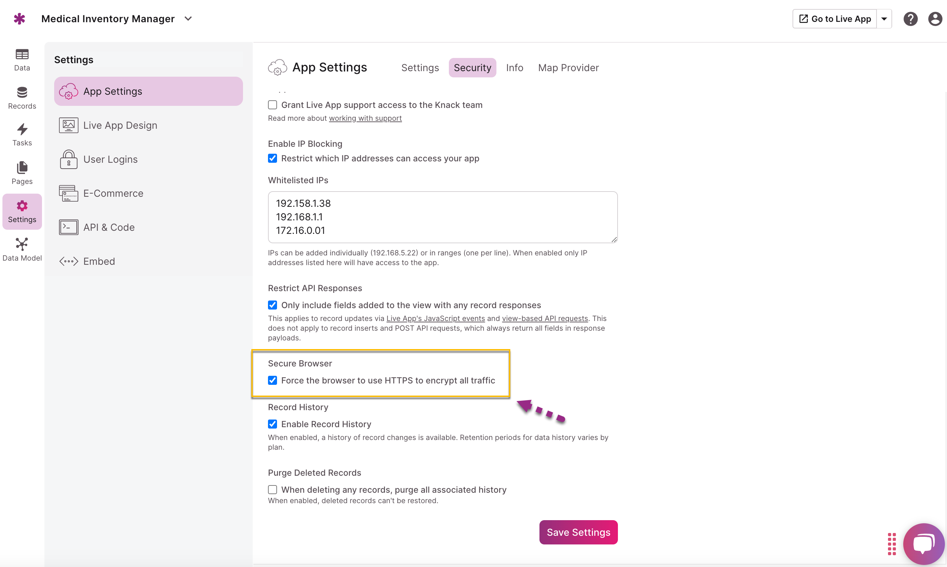Viewport: 947px width, 567px height.
Task: Open User Logins settings
Action: coord(148,159)
